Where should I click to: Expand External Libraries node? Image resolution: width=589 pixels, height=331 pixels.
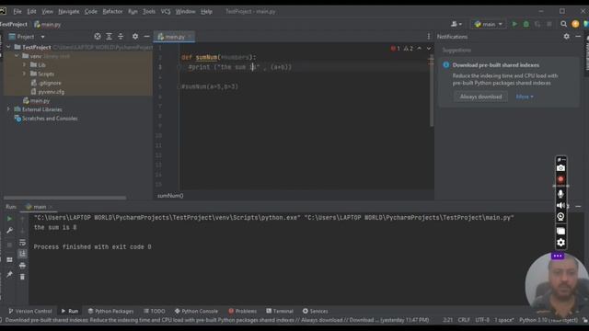[x=8, y=109]
